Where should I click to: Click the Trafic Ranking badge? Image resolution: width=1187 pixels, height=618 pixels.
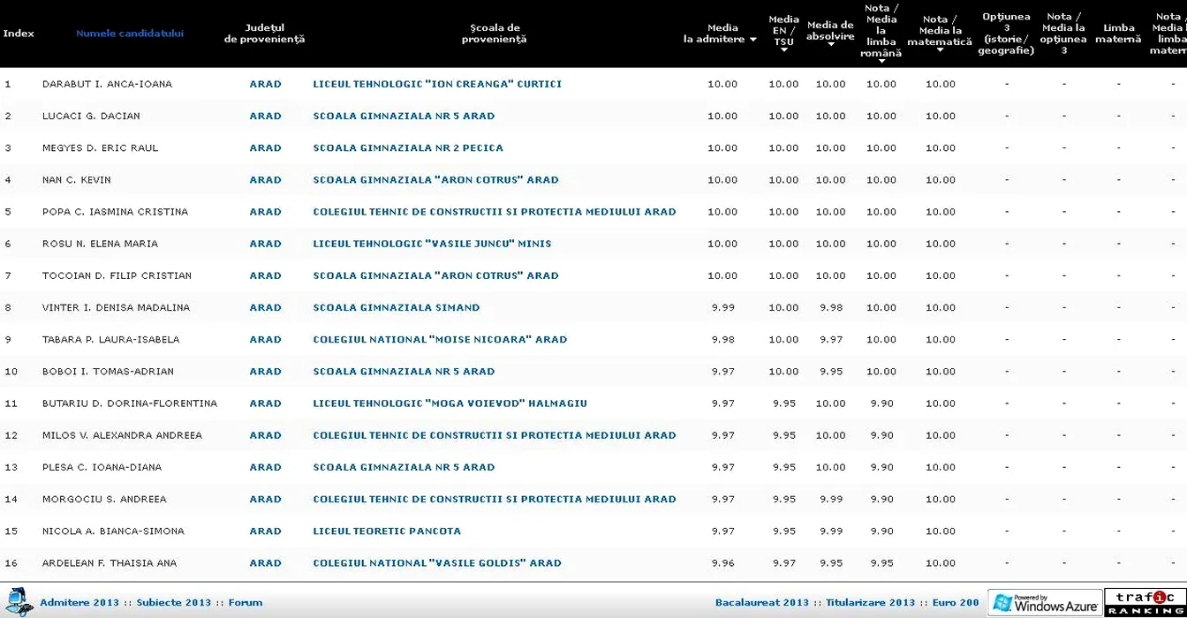tap(1145, 602)
